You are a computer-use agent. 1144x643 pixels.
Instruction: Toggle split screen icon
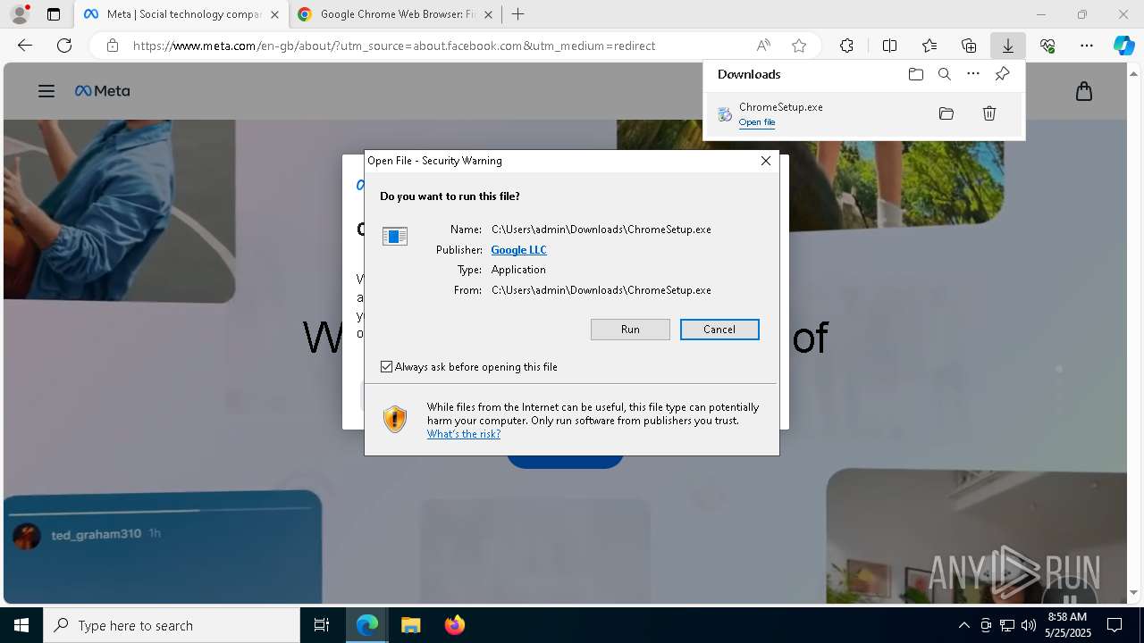click(890, 46)
